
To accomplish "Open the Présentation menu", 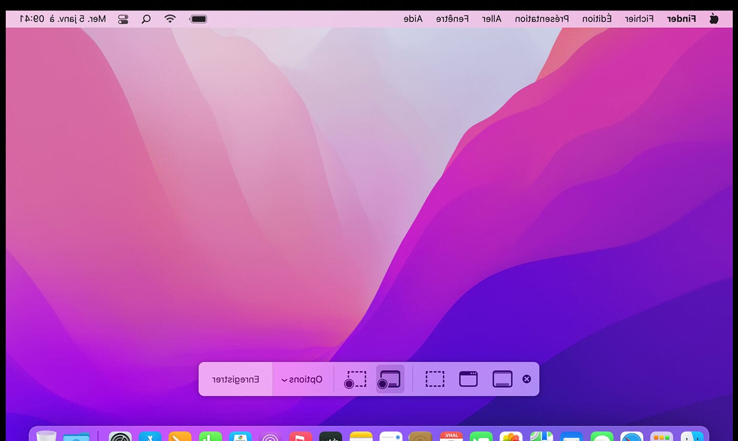I will pyautogui.click(x=541, y=19).
